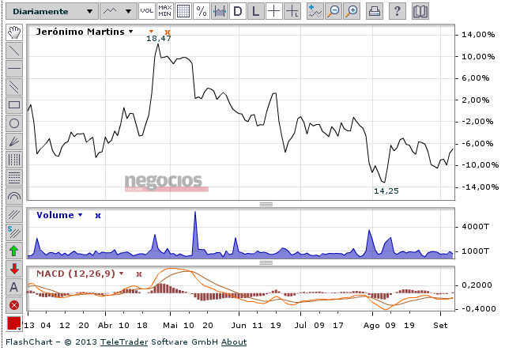Image resolution: width=505 pixels, height=351 pixels.
Task: Select the horizontal line tool
Action: tap(14, 69)
